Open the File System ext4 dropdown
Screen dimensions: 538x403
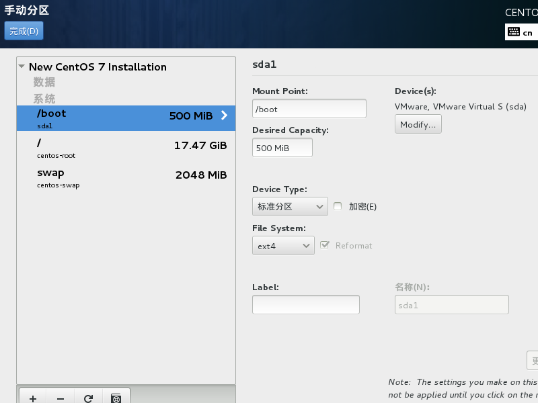click(x=283, y=246)
